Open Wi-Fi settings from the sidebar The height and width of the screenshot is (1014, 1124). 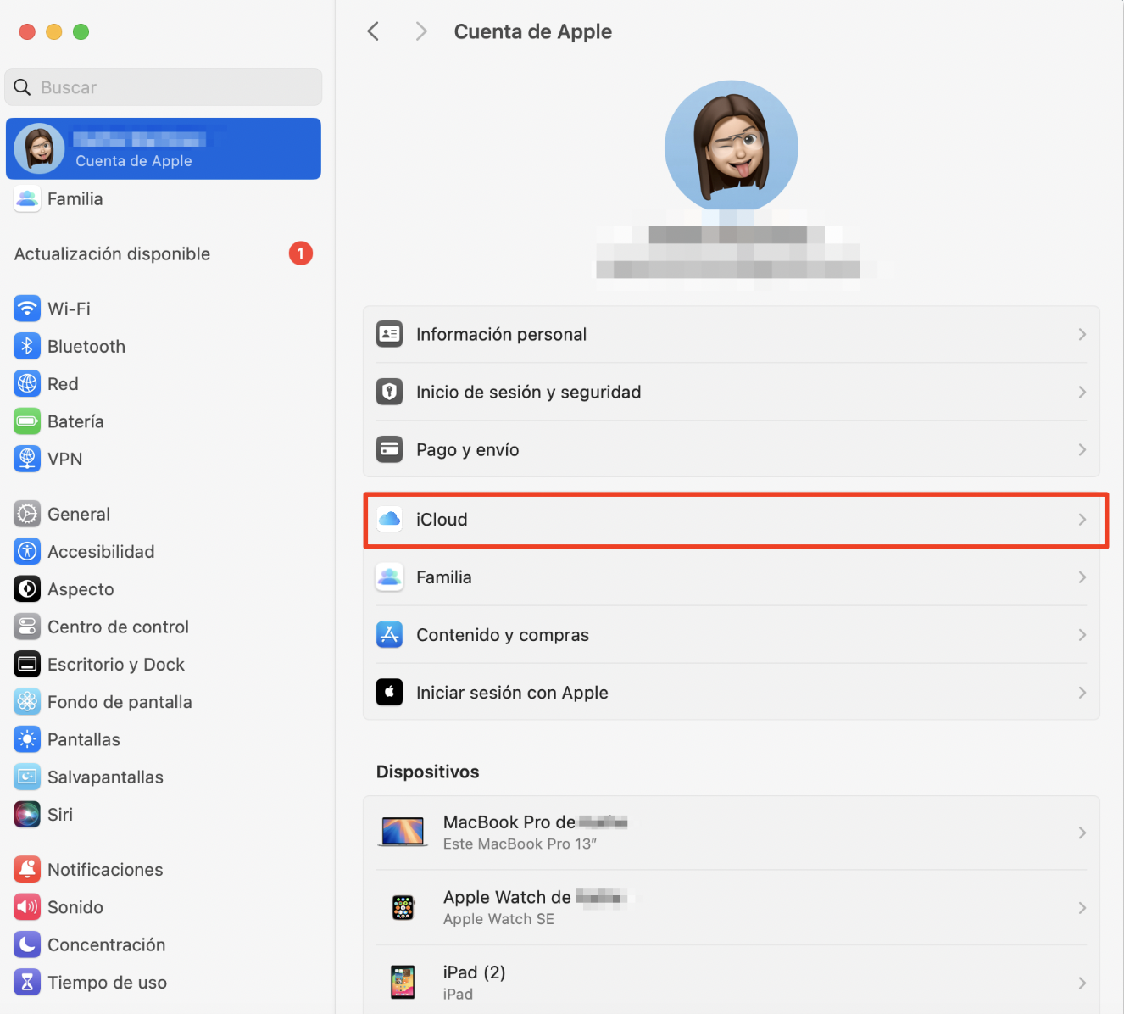point(68,309)
